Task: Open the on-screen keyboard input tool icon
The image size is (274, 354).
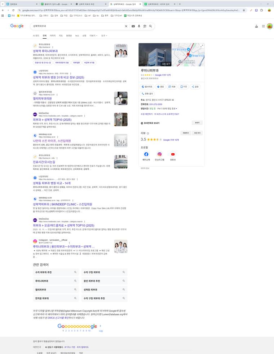Action: (133, 26)
